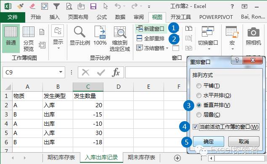Switch to Formulas (公式) tab
The image size is (267, 164).
(x=102, y=17)
